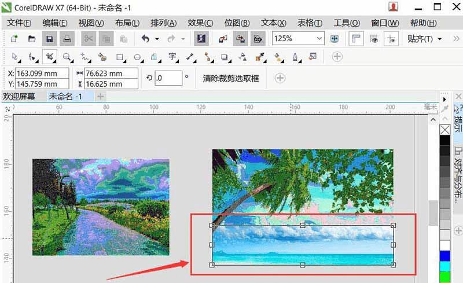Customize property bar with plus circle

pyautogui.click(x=280, y=78)
